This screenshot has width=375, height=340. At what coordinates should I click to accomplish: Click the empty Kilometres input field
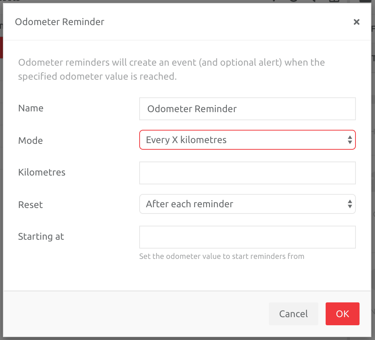coord(247,173)
